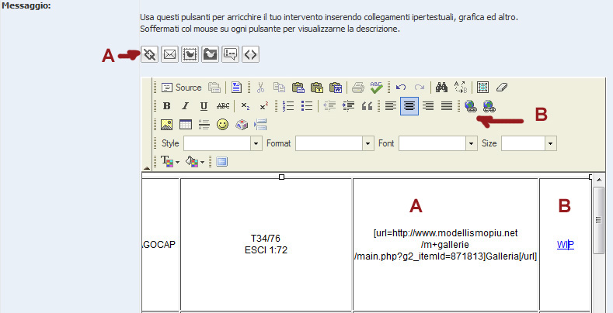The width and height of the screenshot is (613, 313).
Task: Click the insert email envelope button
Action: pyautogui.click(x=169, y=55)
